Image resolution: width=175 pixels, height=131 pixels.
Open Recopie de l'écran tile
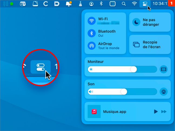coord(150,44)
